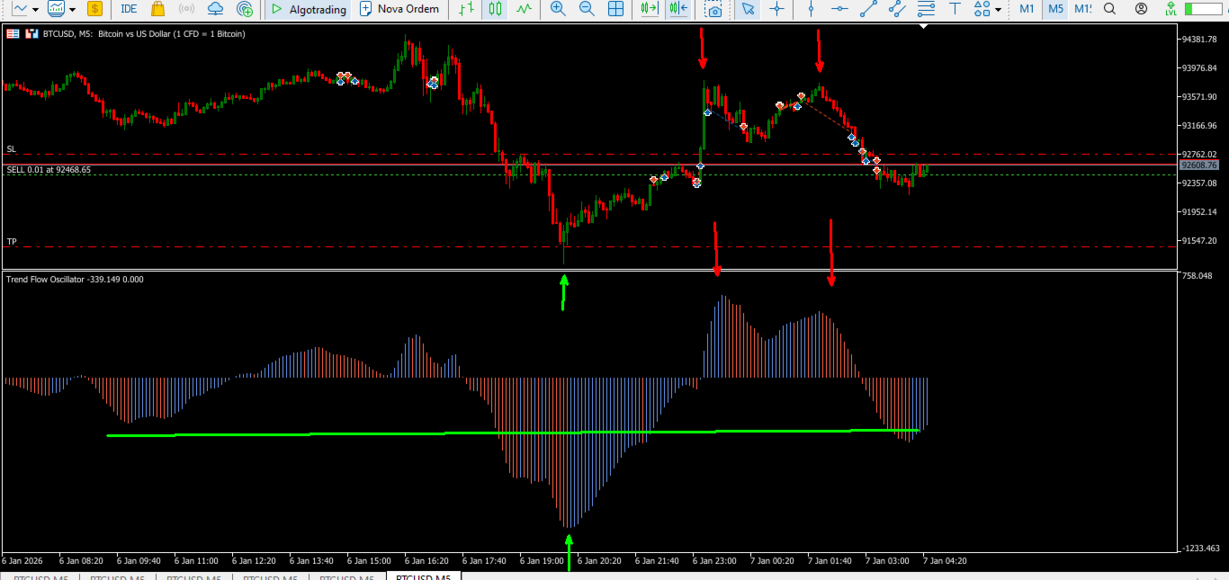This screenshot has height=580, width=1229.
Task: Select the vertical line drawing tool
Action: pyautogui.click(x=812, y=9)
